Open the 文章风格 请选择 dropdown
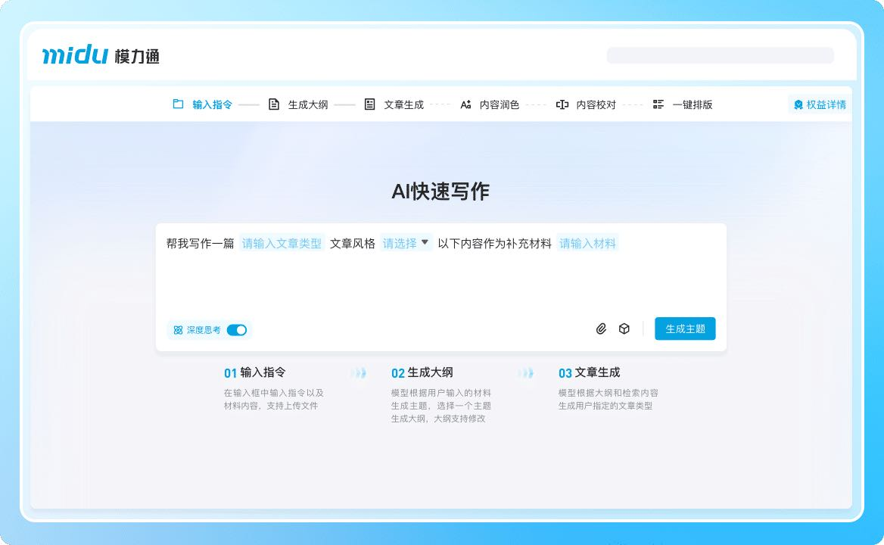Screen dimensions: 884x545 tap(400, 243)
